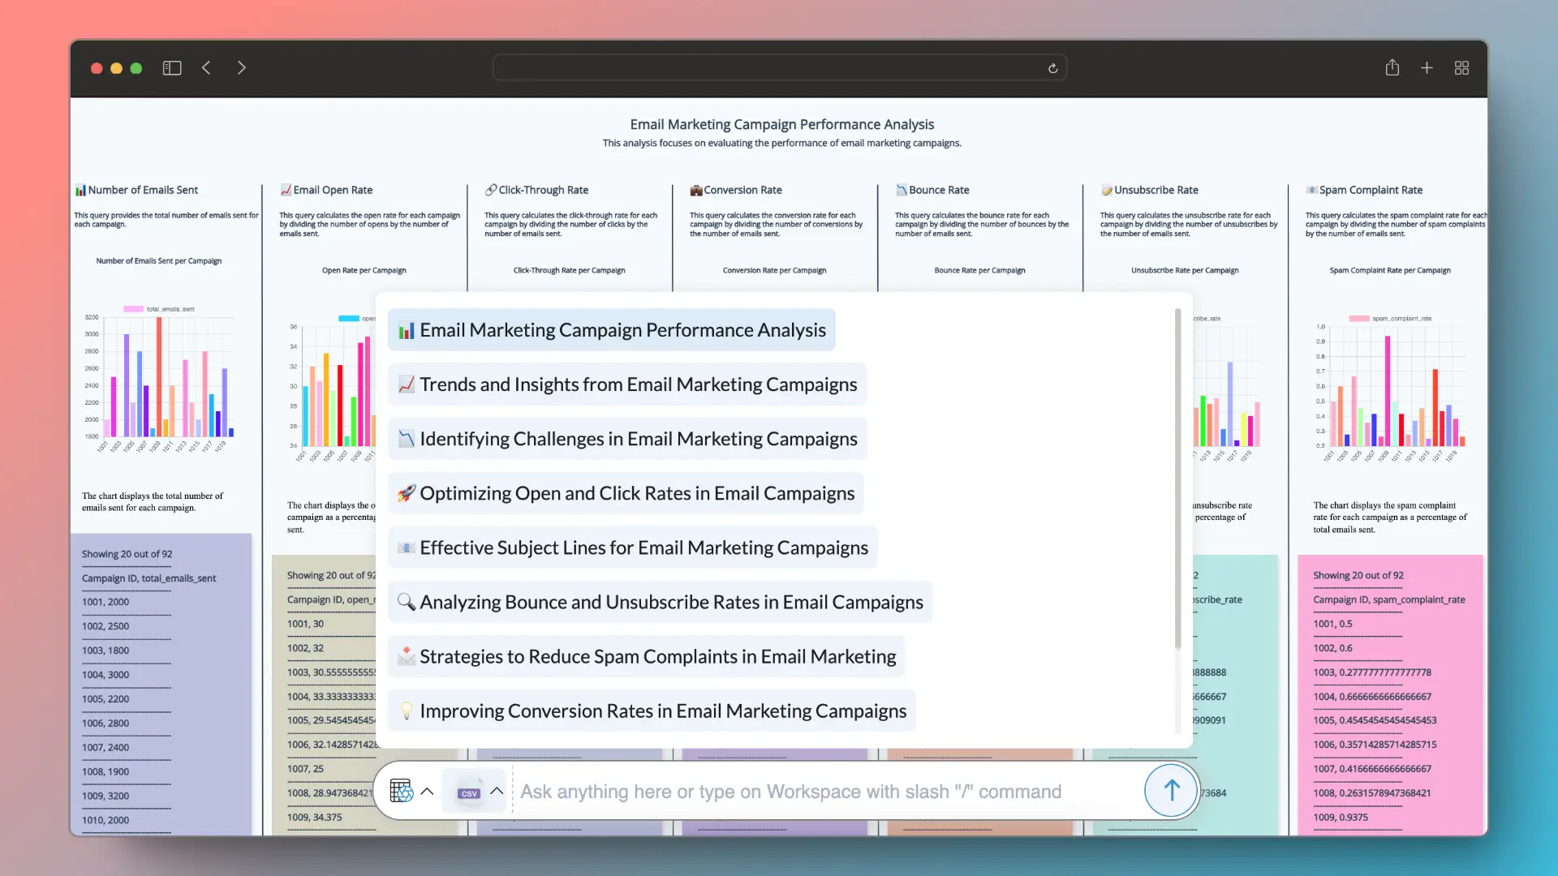Screen dimensions: 1558x876
Task: Click the page reload icon in the address bar
Action: coord(1052,67)
